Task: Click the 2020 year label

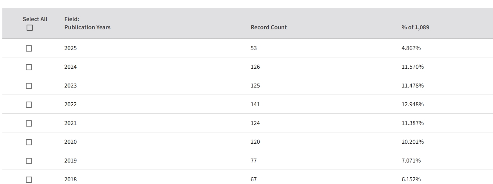Action: click(70, 142)
